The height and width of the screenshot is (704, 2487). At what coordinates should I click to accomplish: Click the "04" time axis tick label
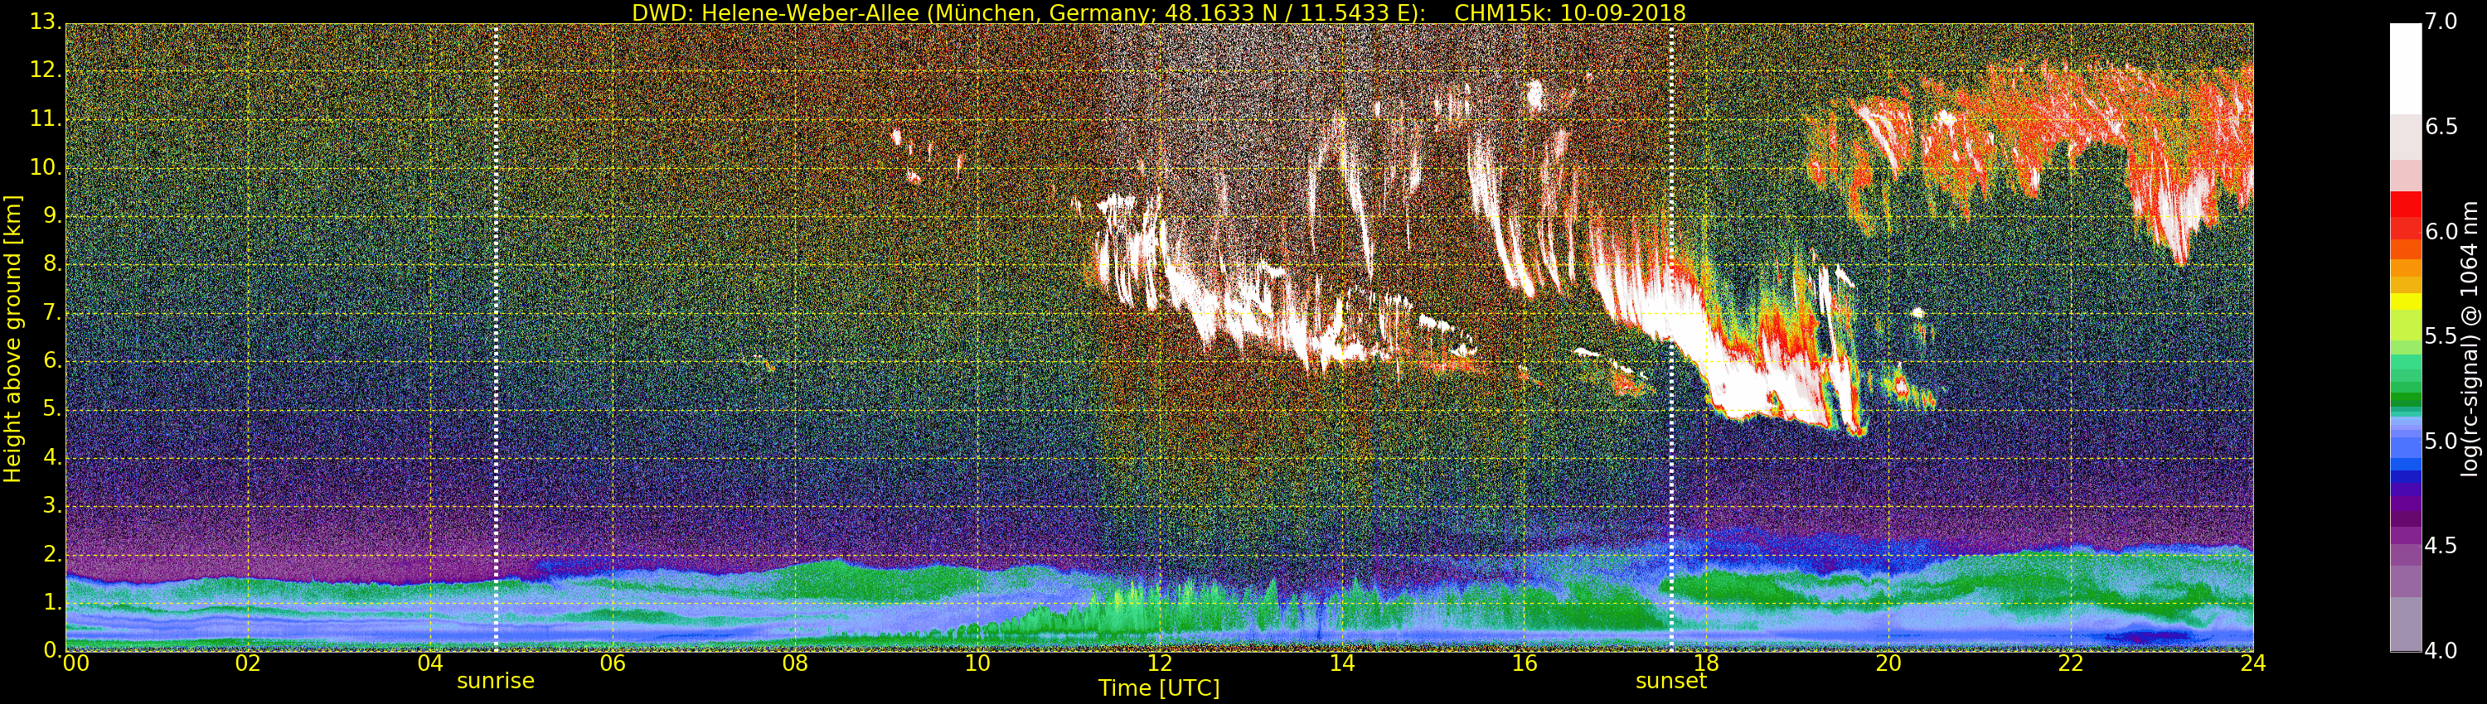[430, 663]
